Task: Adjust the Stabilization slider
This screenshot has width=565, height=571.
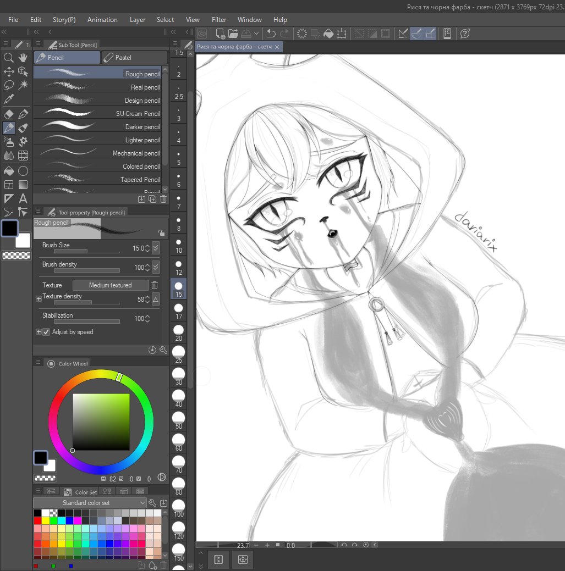Action: coord(87,321)
